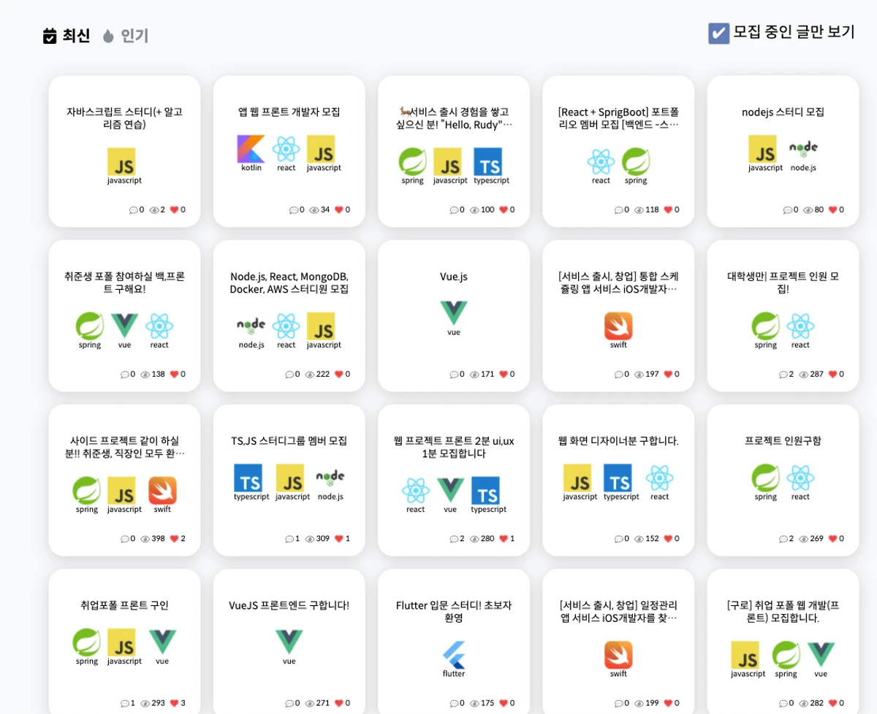Open the 프로젝트 인원구함 post title
Viewport: 877px width, 714px height.
pyautogui.click(x=783, y=441)
